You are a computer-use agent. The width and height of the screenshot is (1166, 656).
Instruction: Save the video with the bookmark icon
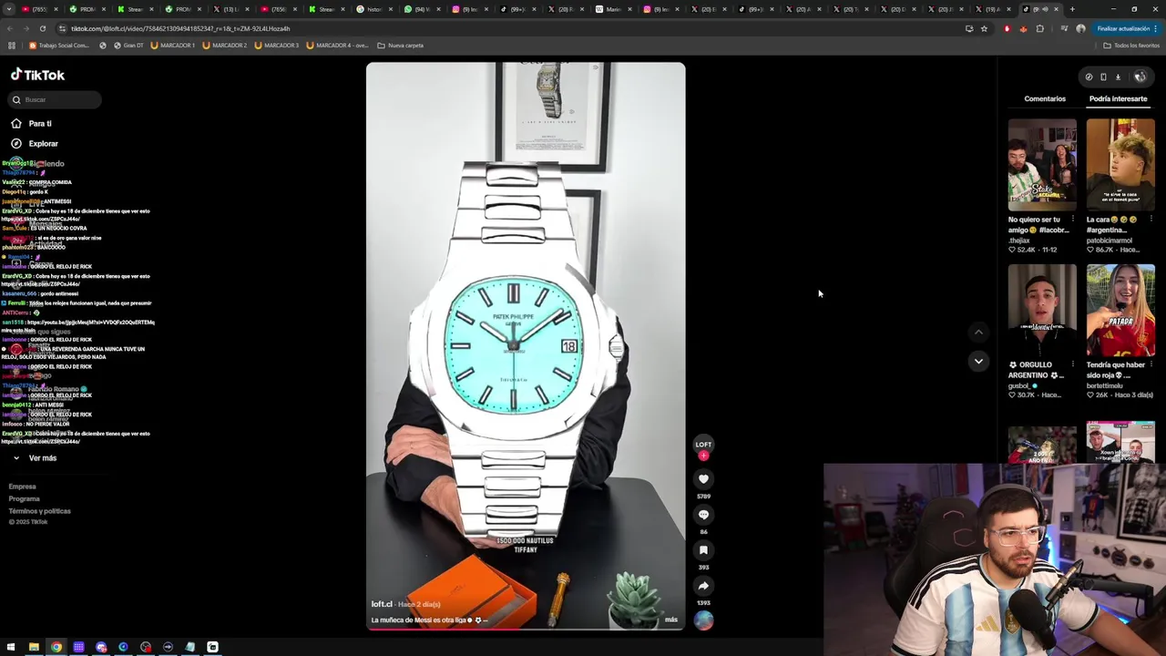pos(703,549)
